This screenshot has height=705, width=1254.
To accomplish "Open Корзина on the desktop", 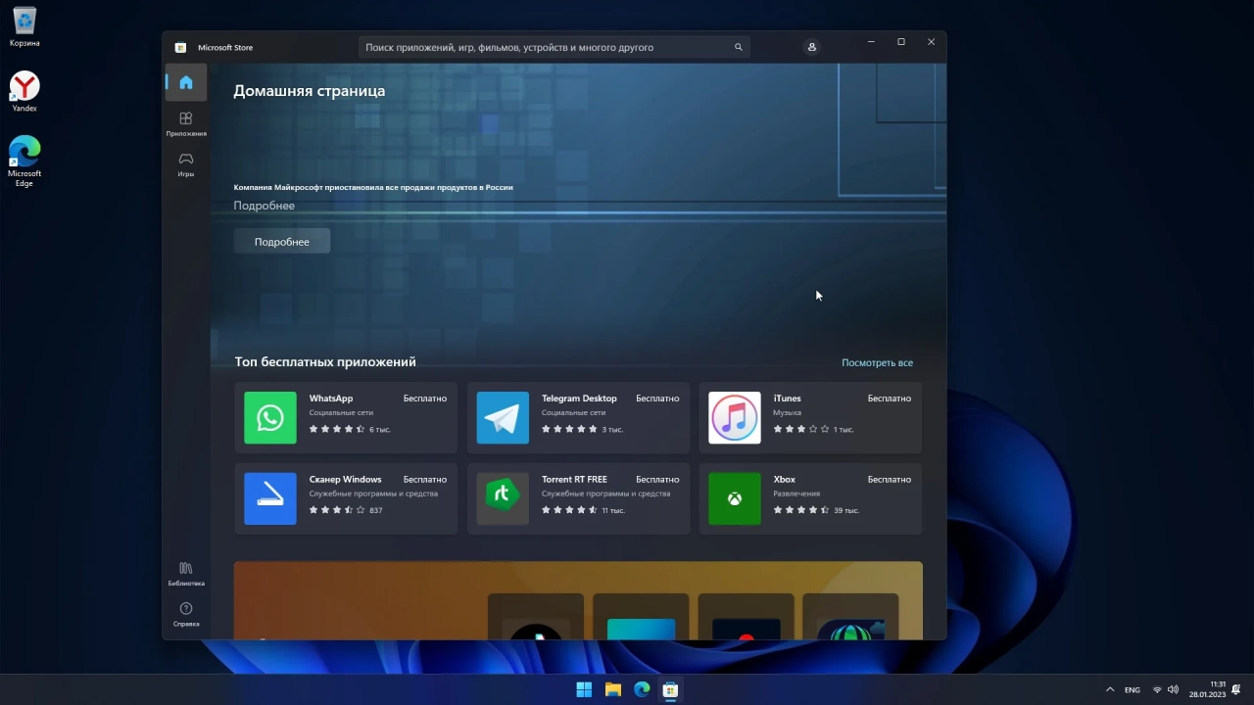I will tap(24, 26).
